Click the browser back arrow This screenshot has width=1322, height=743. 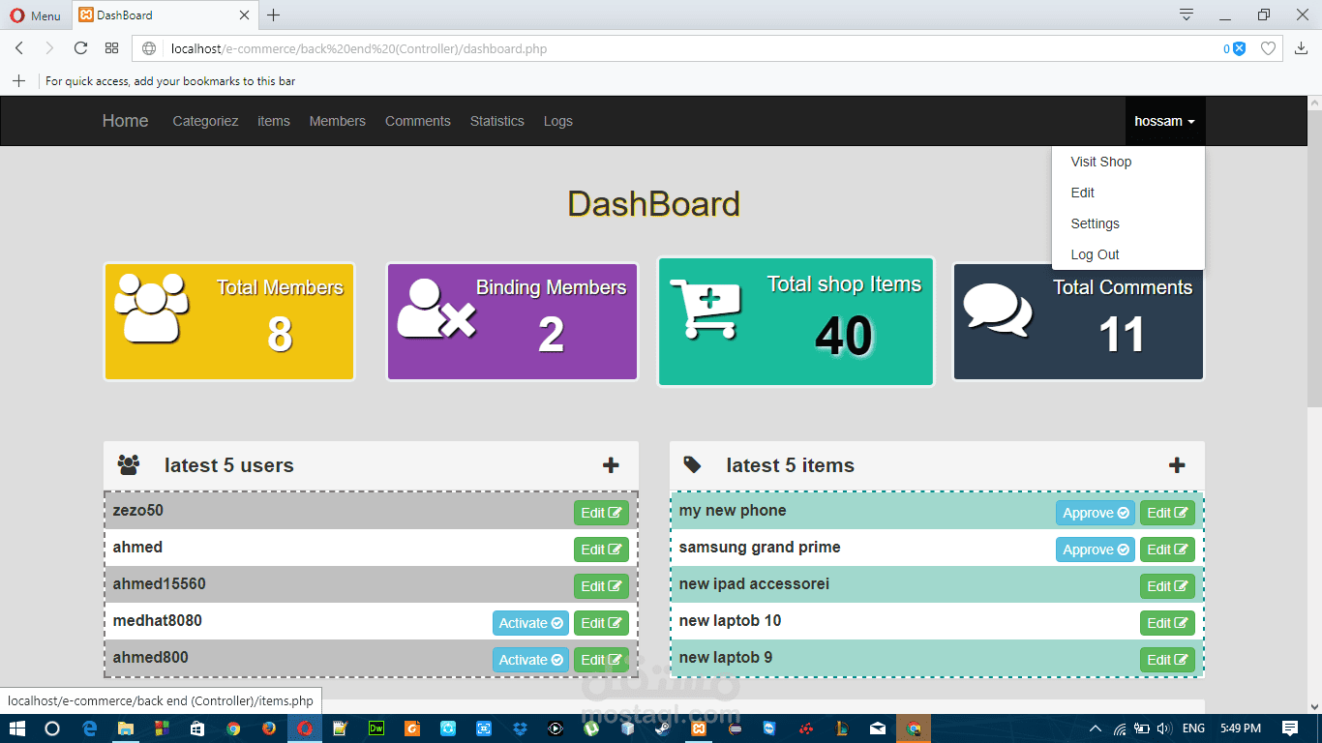coord(19,48)
